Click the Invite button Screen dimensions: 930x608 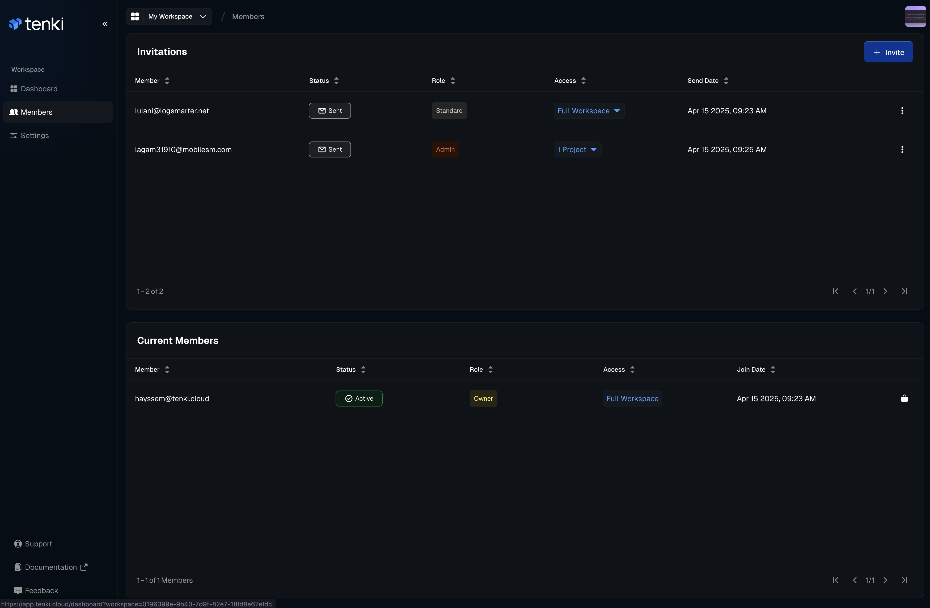(888, 52)
